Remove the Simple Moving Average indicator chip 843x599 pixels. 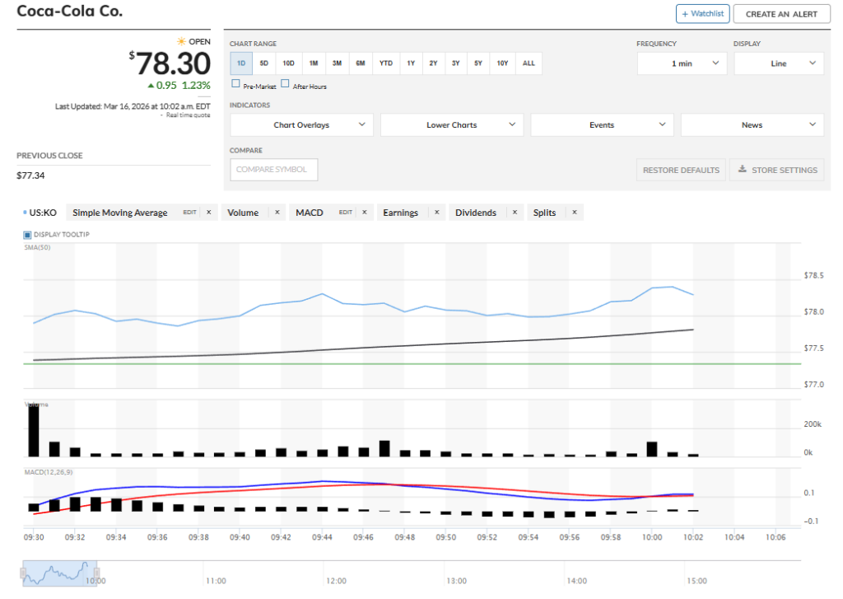(208, 213)
